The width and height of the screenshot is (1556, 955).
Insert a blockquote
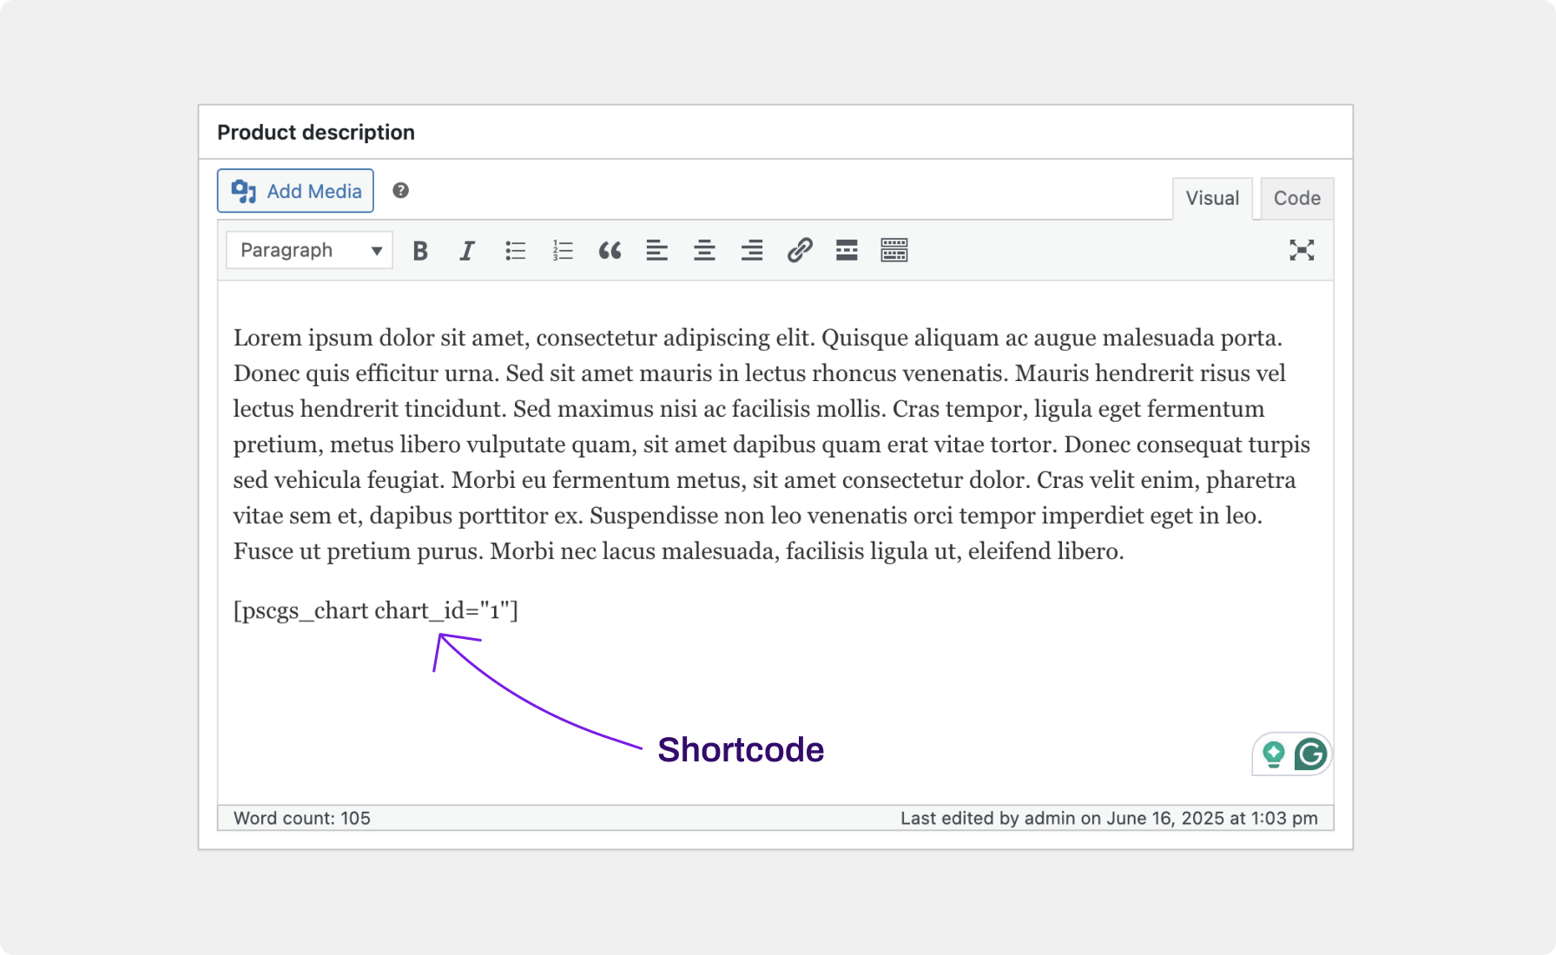coord(610,250)
